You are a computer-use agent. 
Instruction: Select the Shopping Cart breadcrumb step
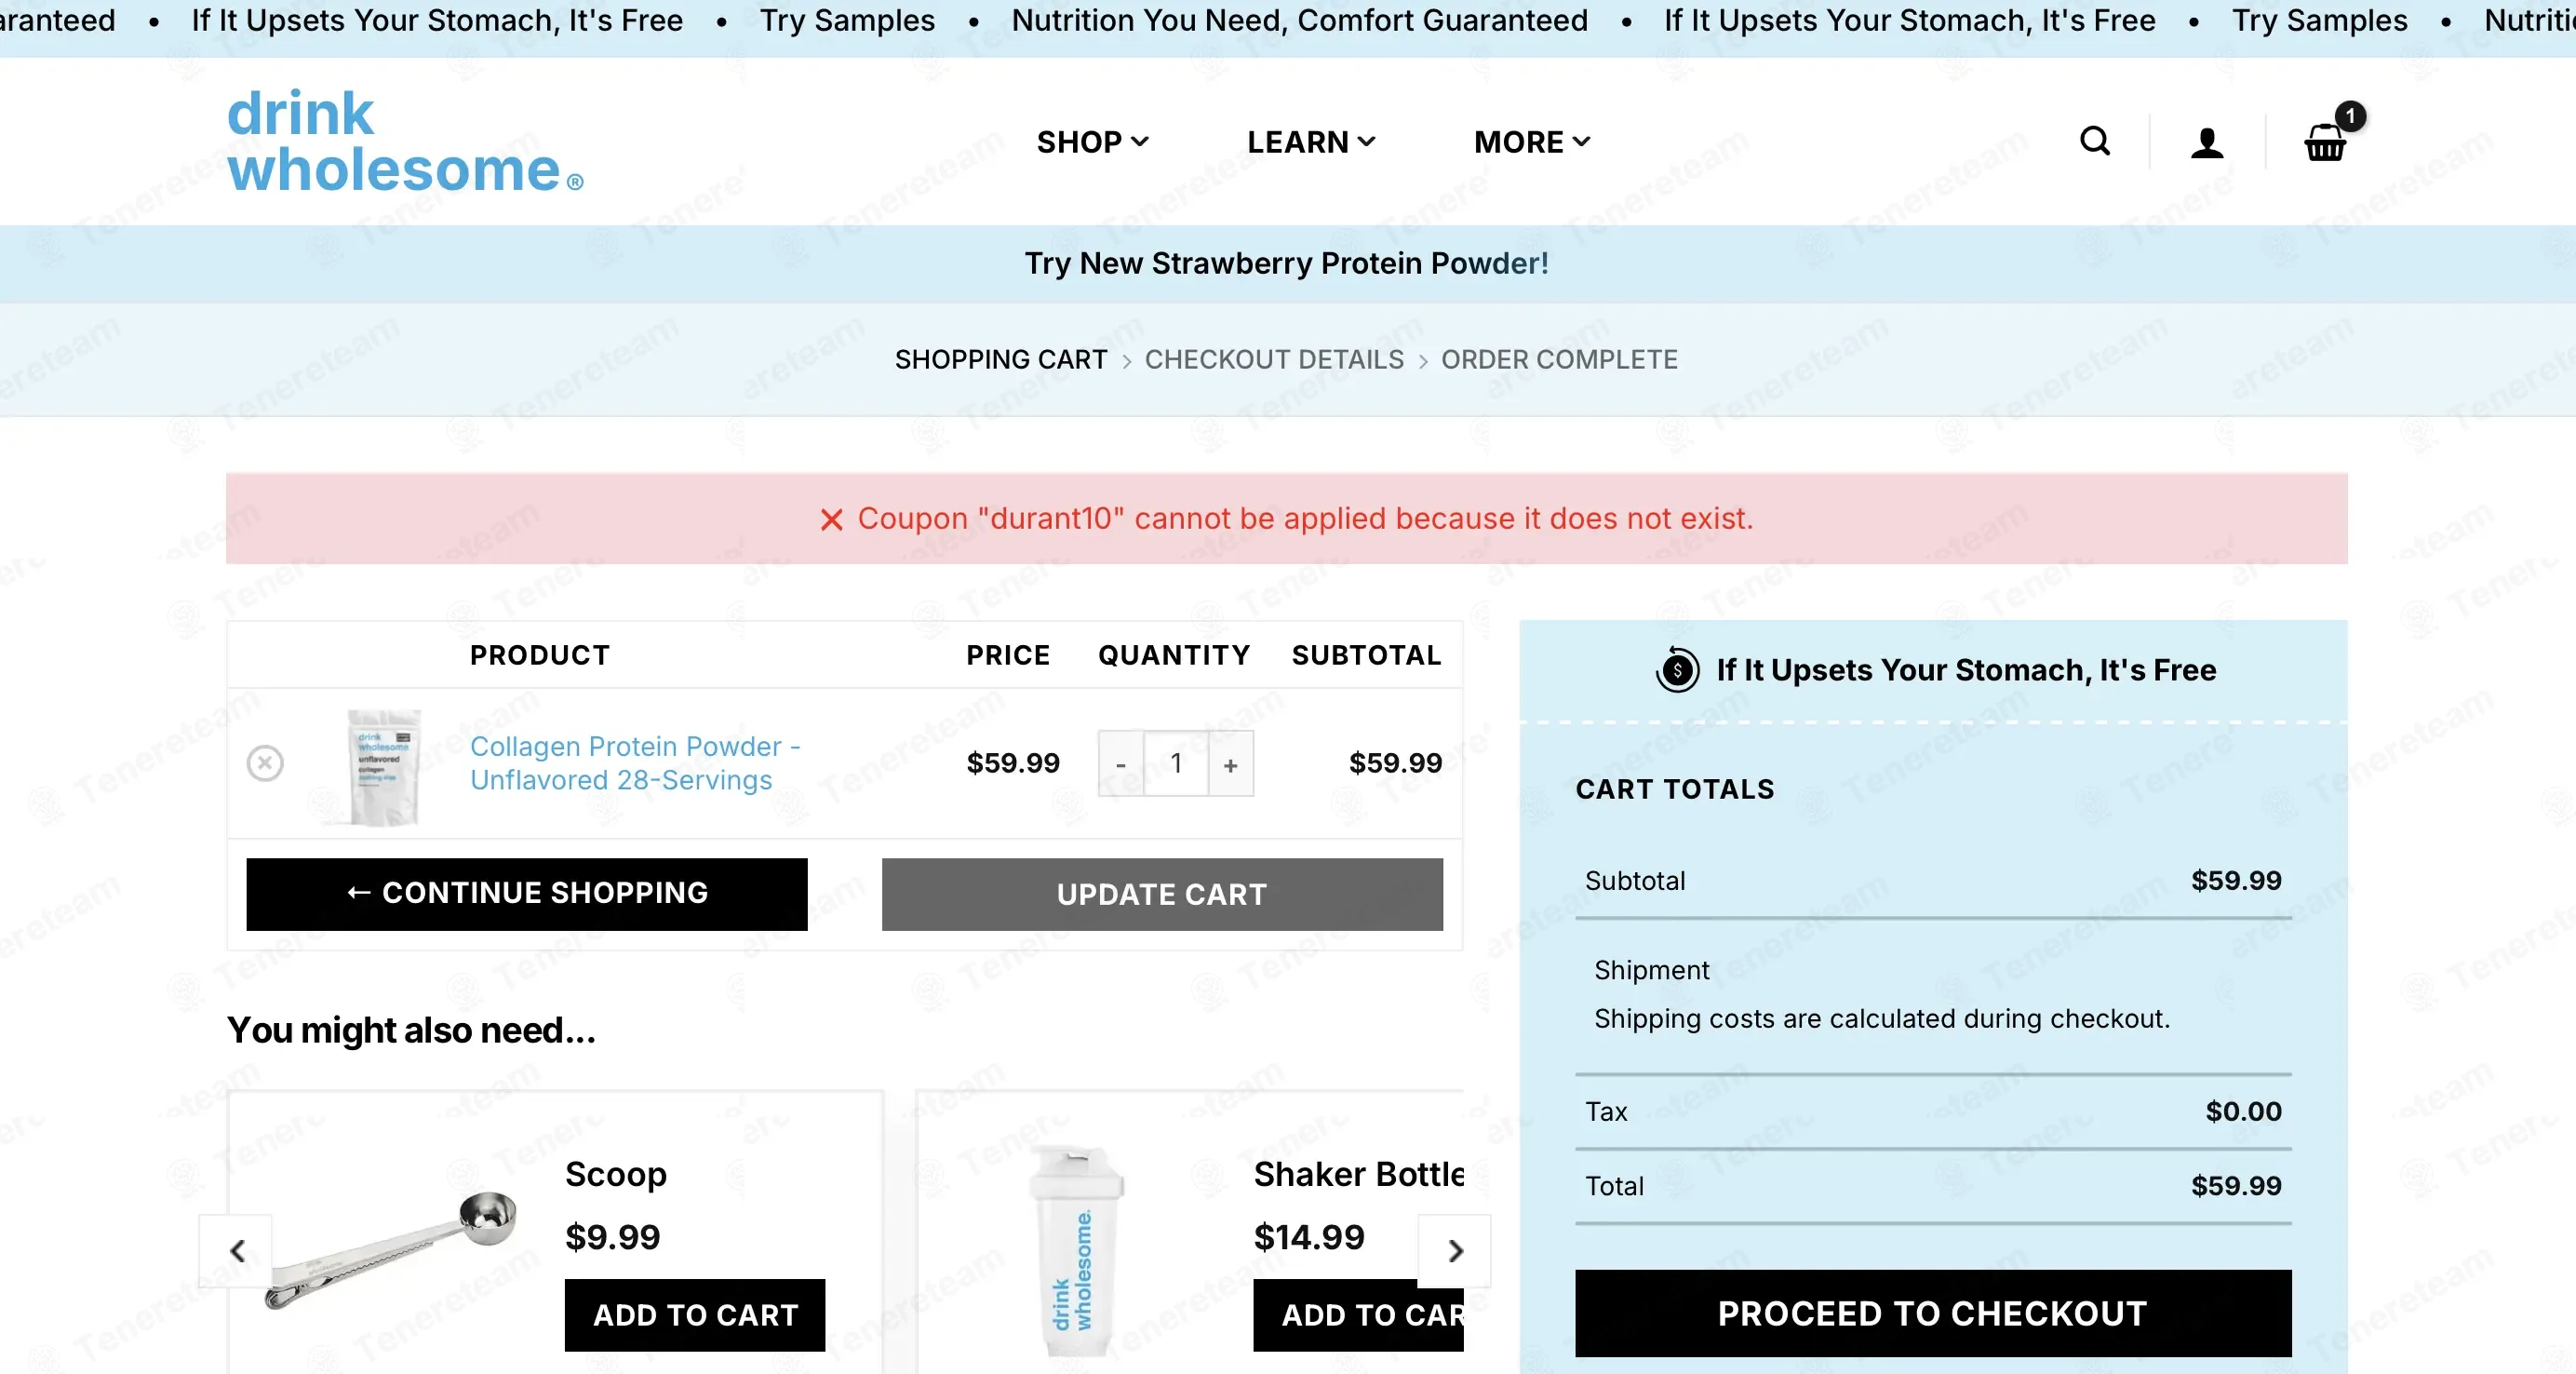(1001, 359)
